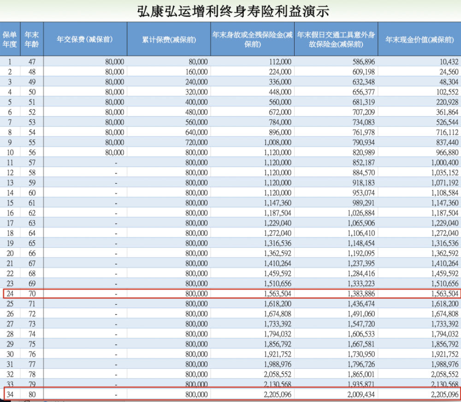Select cell value 112,000
This screenshot has height=402, width=461.
[280, 62]
